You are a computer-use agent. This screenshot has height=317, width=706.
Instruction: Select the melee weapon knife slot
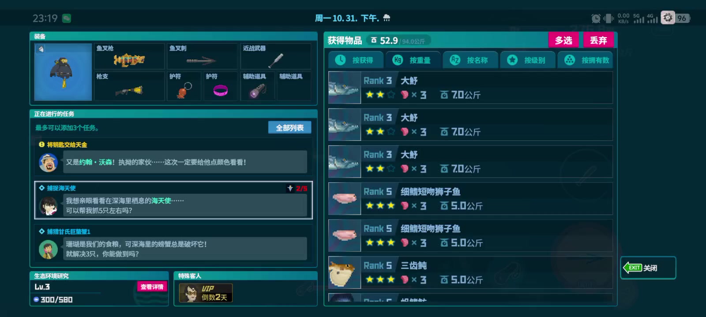click(x=276, y=56)
